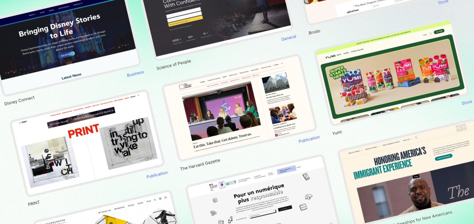The width and height of the screenshot is (474, 224).
Task: Click the yellow signup button on Science of People
Action: click(186, 20)
